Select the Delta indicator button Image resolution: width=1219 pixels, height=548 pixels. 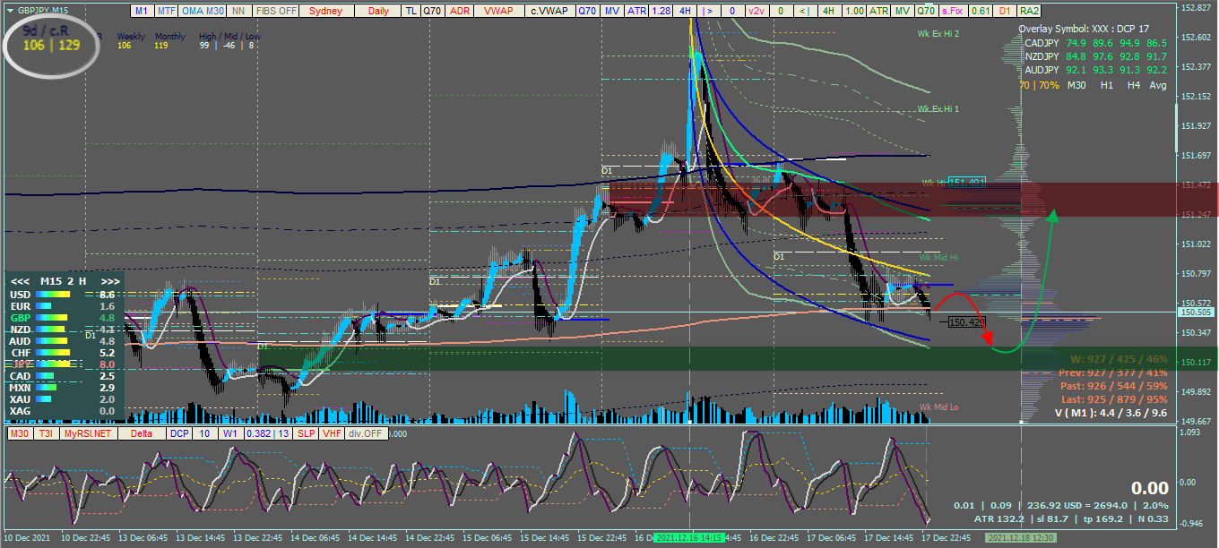(142, 433)
